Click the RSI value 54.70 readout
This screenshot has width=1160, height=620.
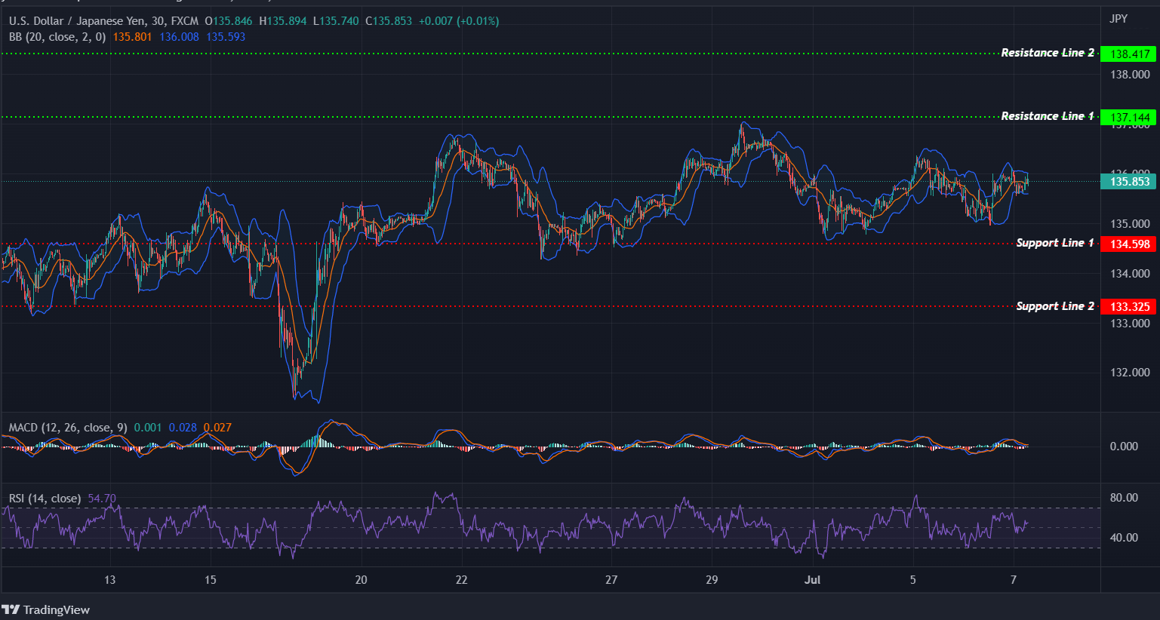point(102,499)
